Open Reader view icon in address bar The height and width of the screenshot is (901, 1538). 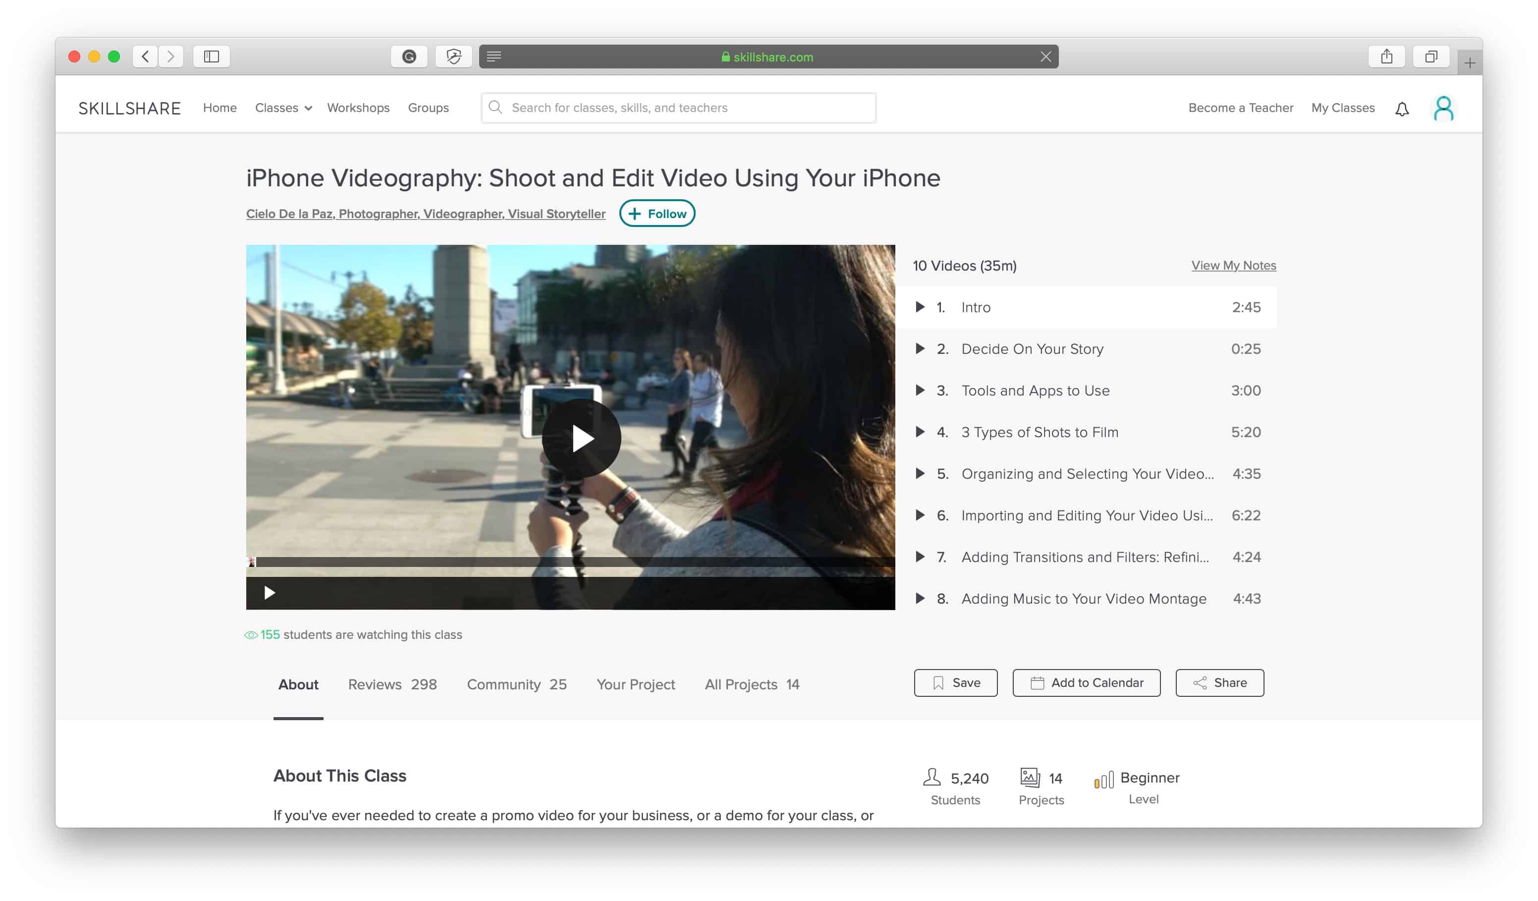click(x=494, y=57)
